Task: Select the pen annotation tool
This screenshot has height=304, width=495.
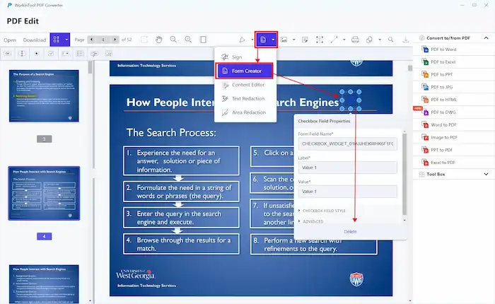Action: click(x=242, y=40)
